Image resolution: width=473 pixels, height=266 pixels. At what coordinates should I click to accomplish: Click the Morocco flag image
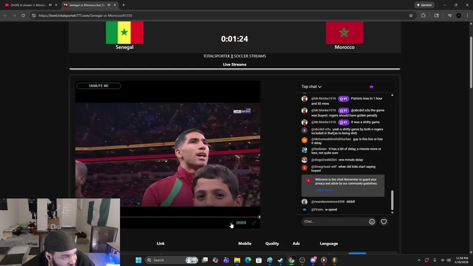[344, 33]
